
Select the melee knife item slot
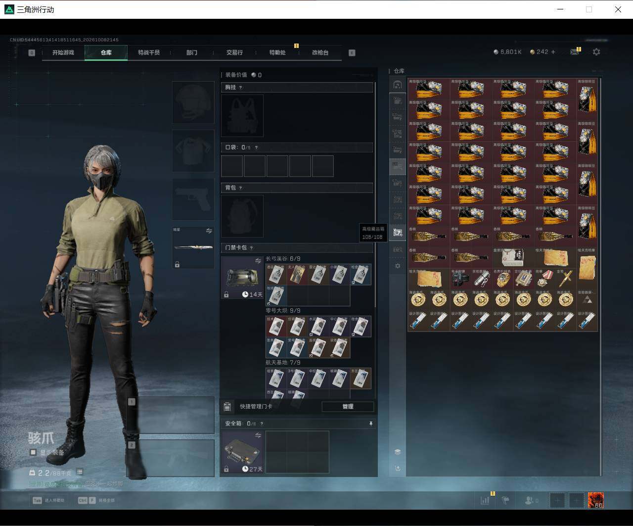pyautogui.click(x=193, y=247)
